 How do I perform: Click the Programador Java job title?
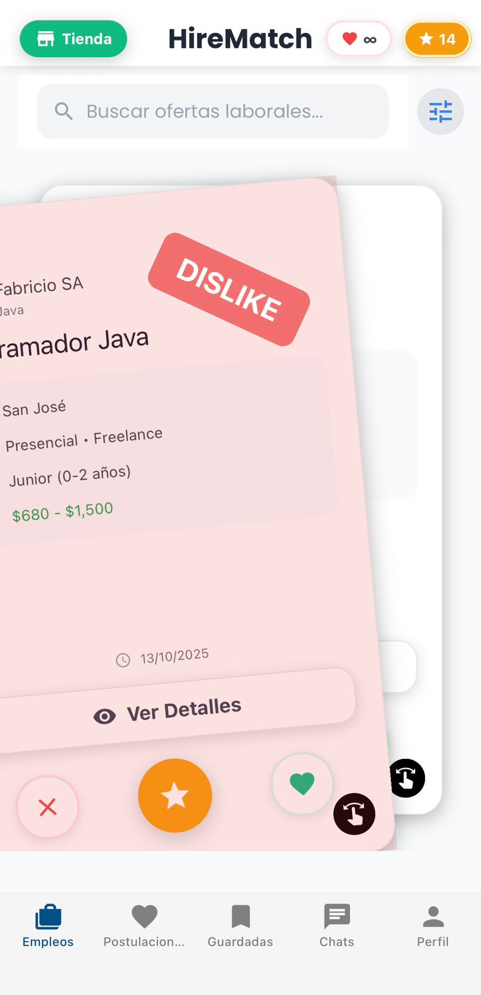(x=73, y=344)
